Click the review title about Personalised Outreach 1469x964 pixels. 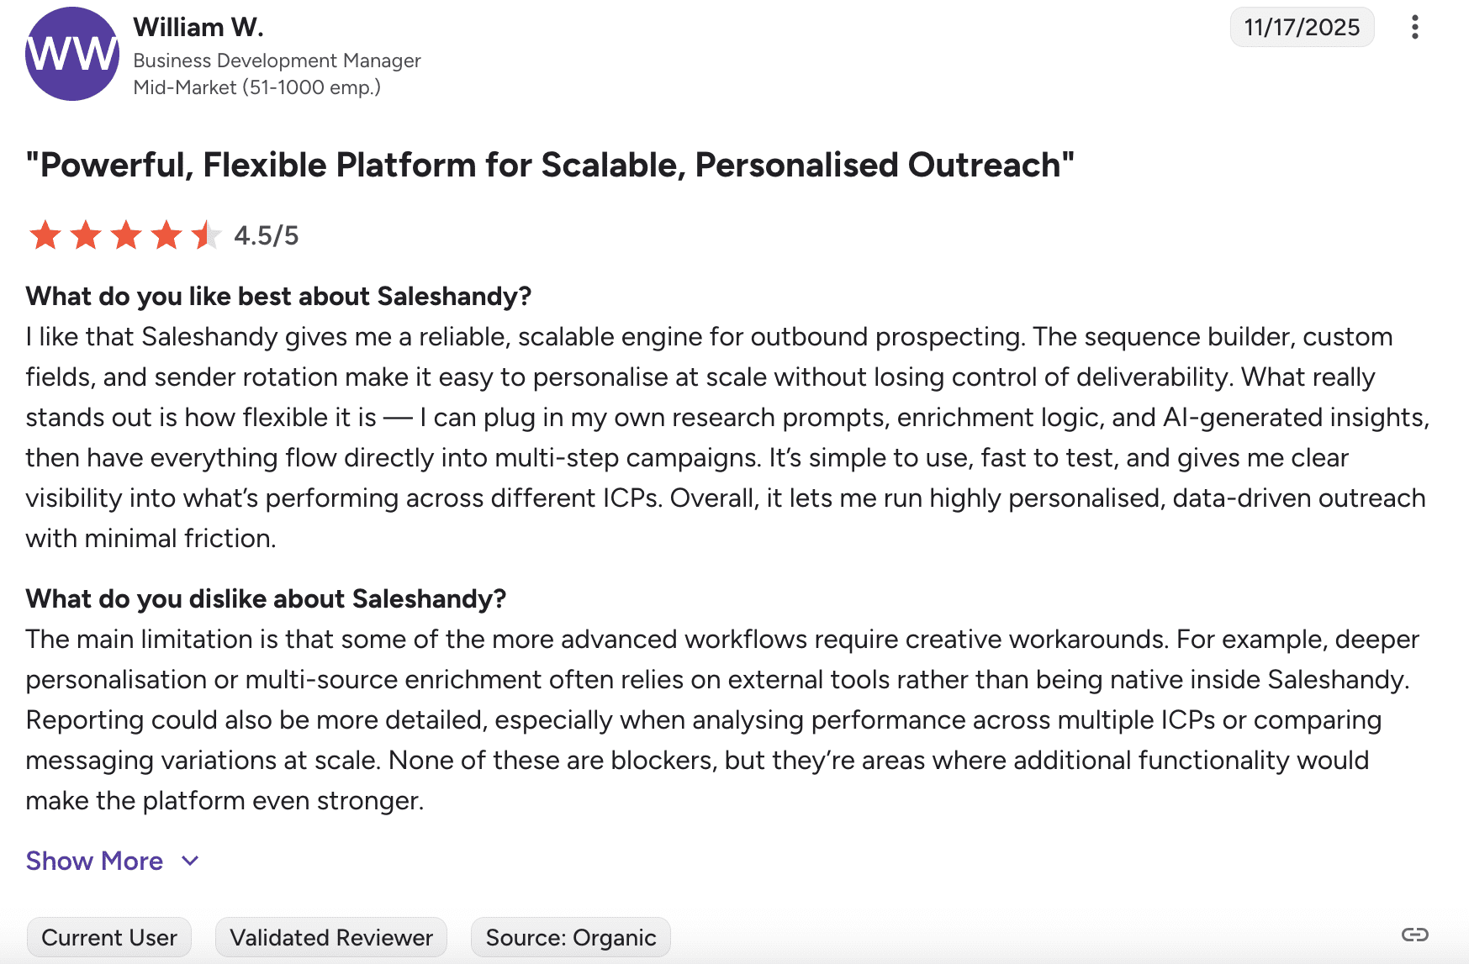click(550, 166)
